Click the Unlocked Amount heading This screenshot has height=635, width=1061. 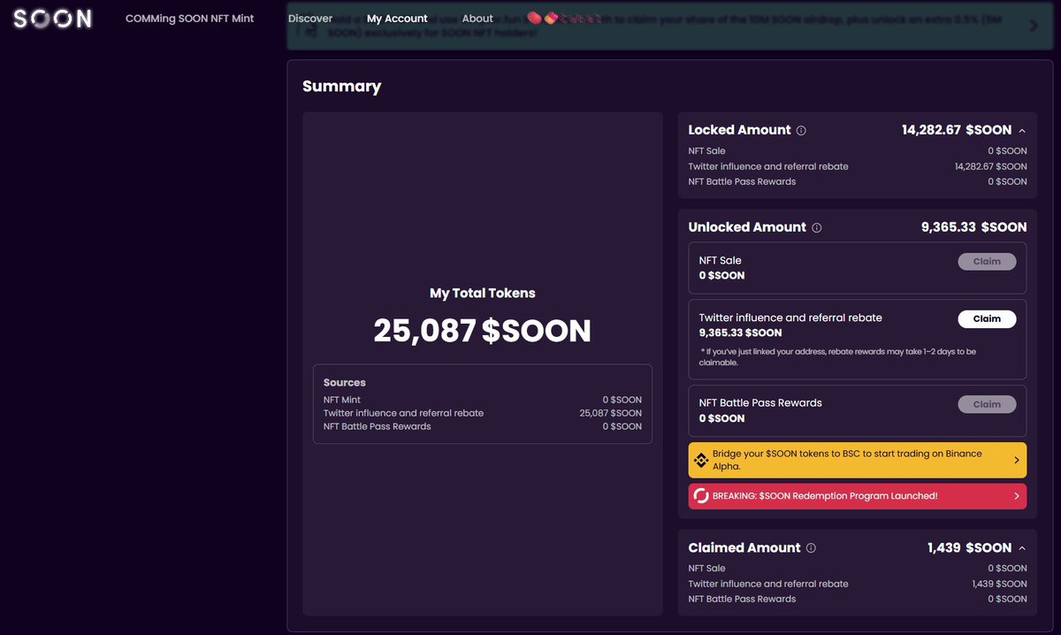click(x=747, y=227)
